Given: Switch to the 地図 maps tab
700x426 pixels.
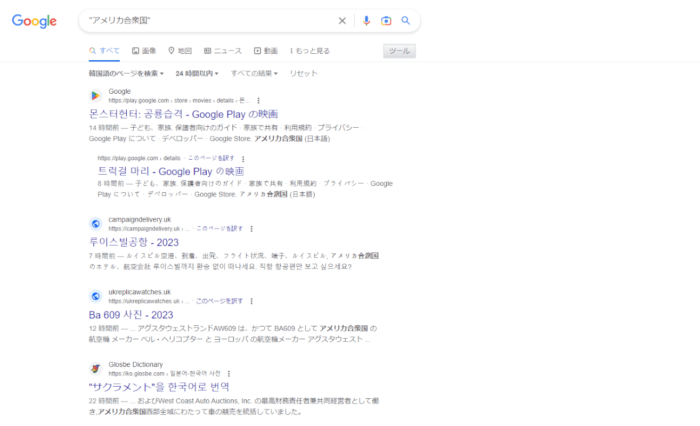Looking at the screenshot, I should (180, 51).
